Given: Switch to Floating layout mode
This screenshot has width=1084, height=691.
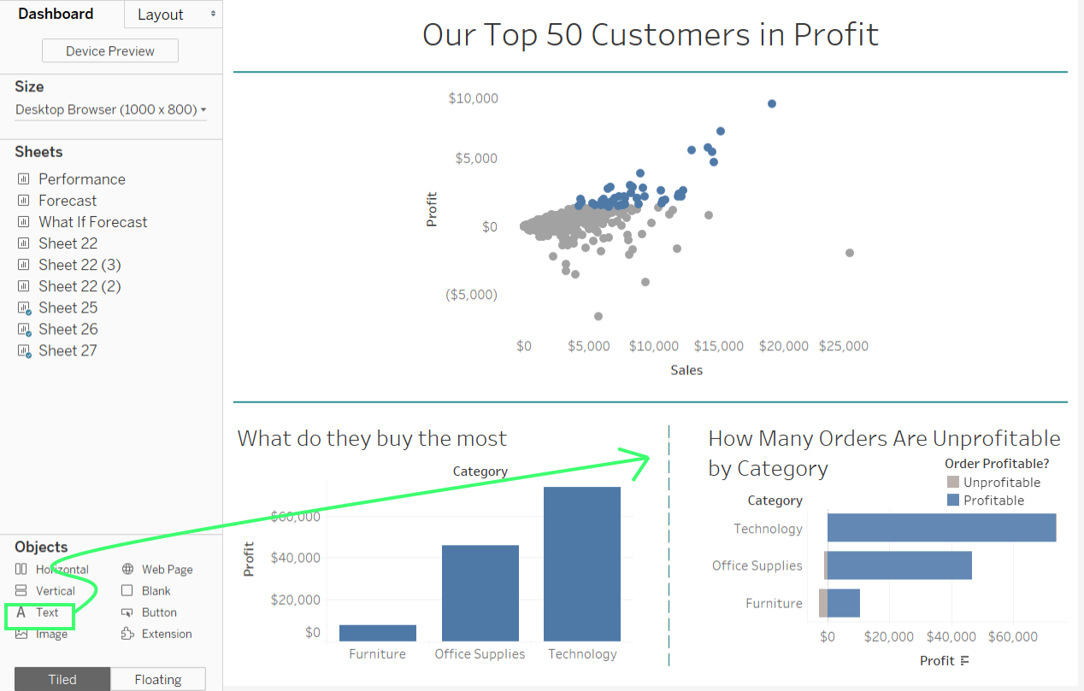Looking at the screenshot, I should (x=157, y=678).
